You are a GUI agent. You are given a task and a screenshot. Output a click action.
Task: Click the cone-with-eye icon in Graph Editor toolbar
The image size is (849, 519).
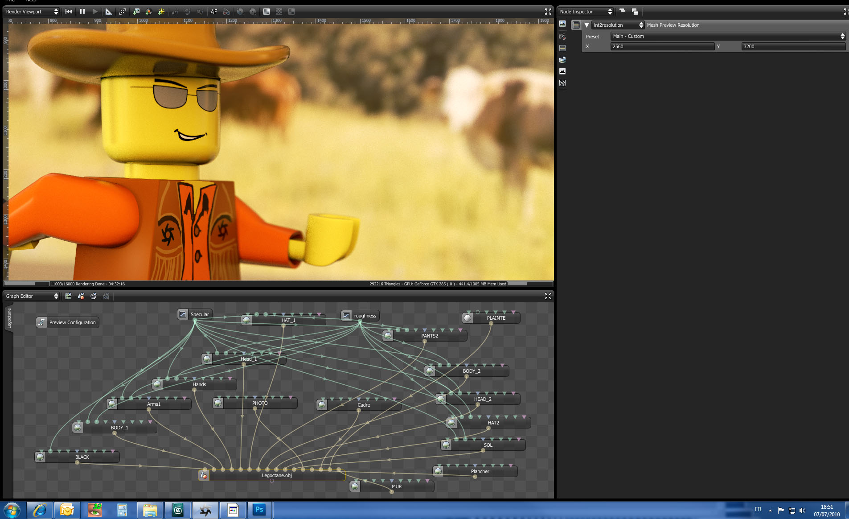point(81,296)
